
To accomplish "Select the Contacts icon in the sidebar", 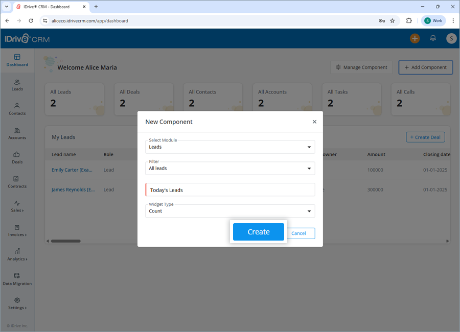I will 17,109.
